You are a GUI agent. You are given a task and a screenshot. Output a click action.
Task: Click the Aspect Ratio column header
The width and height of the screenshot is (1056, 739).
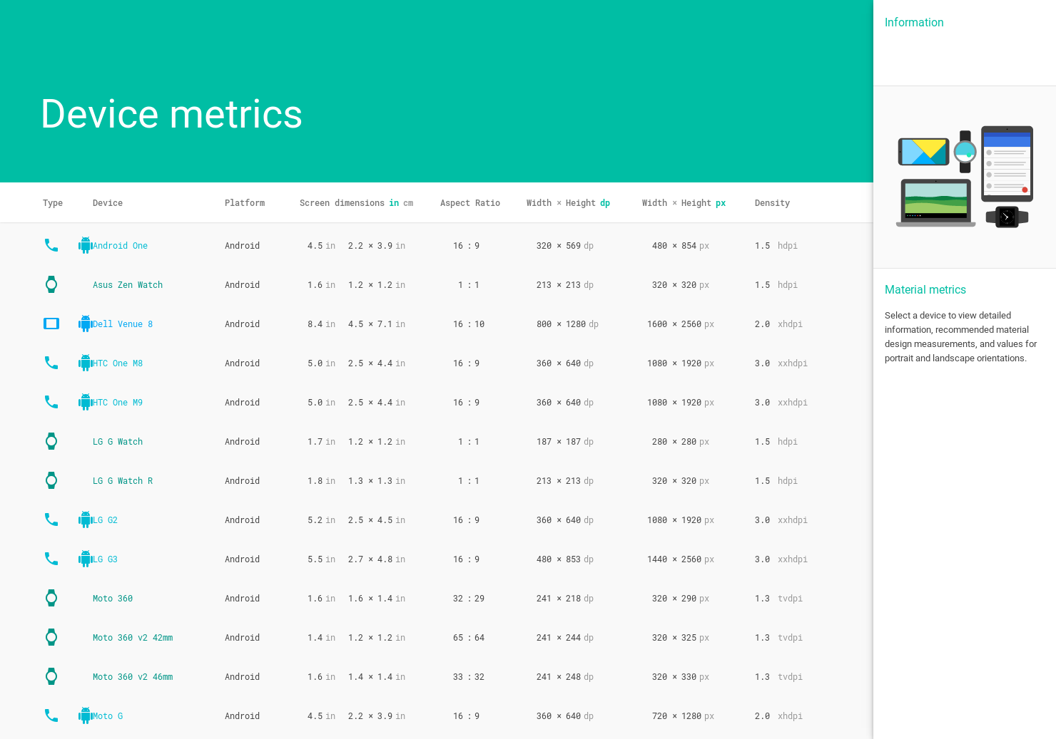click(x=469, y=202)
